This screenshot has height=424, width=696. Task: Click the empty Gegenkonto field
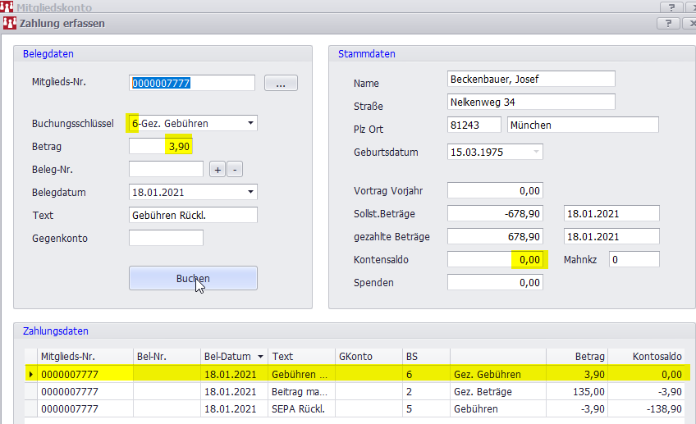click(166, 239)
